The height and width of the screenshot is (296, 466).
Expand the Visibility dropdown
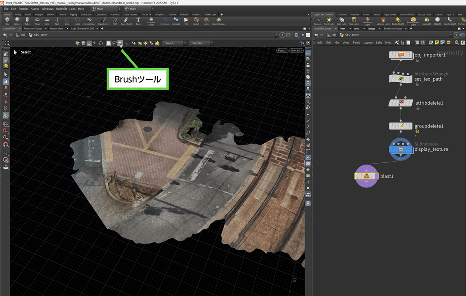[x=202, y=43]
